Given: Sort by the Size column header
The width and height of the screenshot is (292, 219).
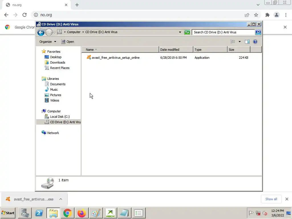Looking at the screenshot, I should coord(239,50).
